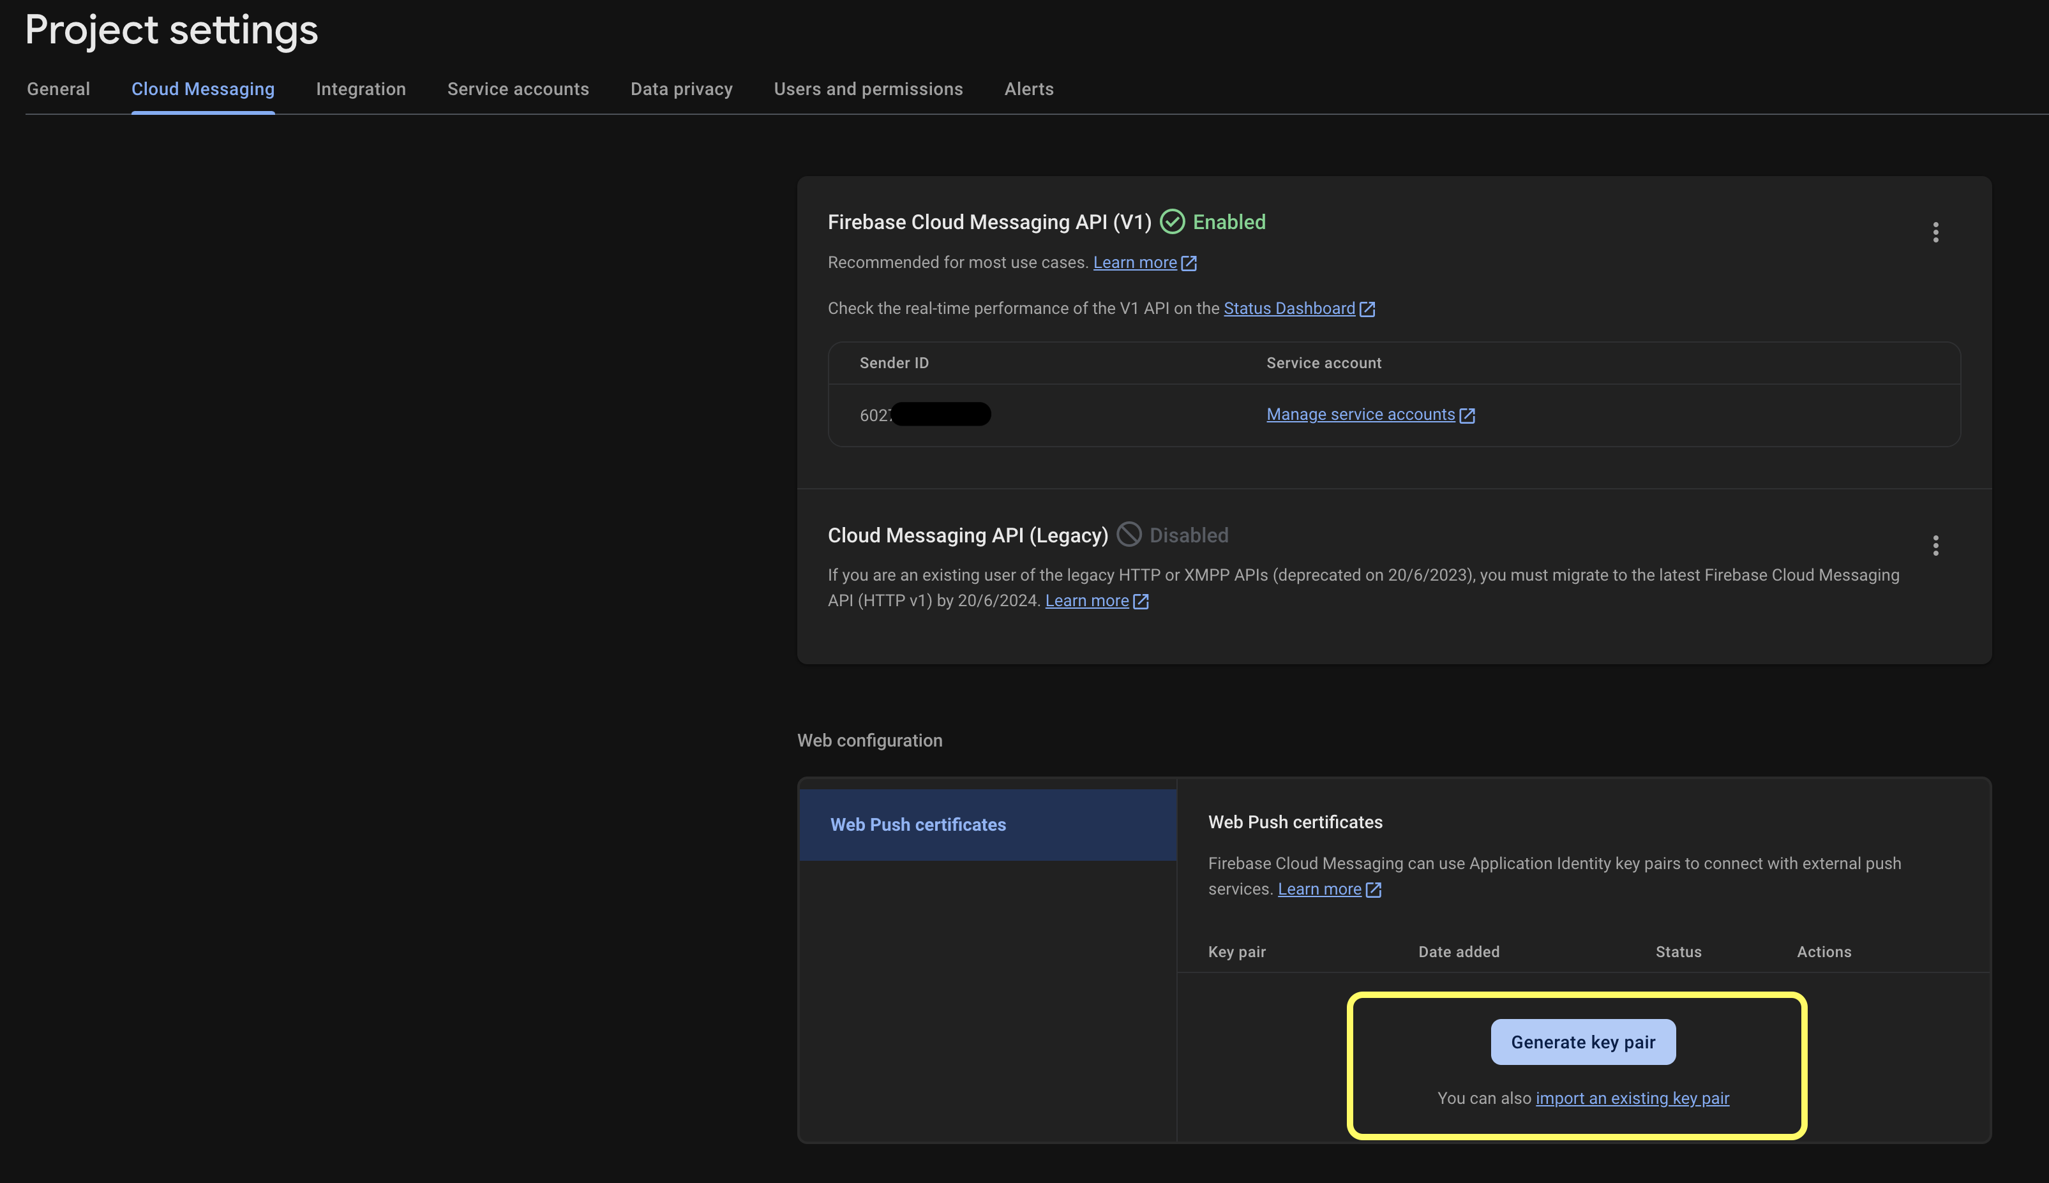Click the Firebase Cloud Messaging API (V1) heading

coord(989,222)
